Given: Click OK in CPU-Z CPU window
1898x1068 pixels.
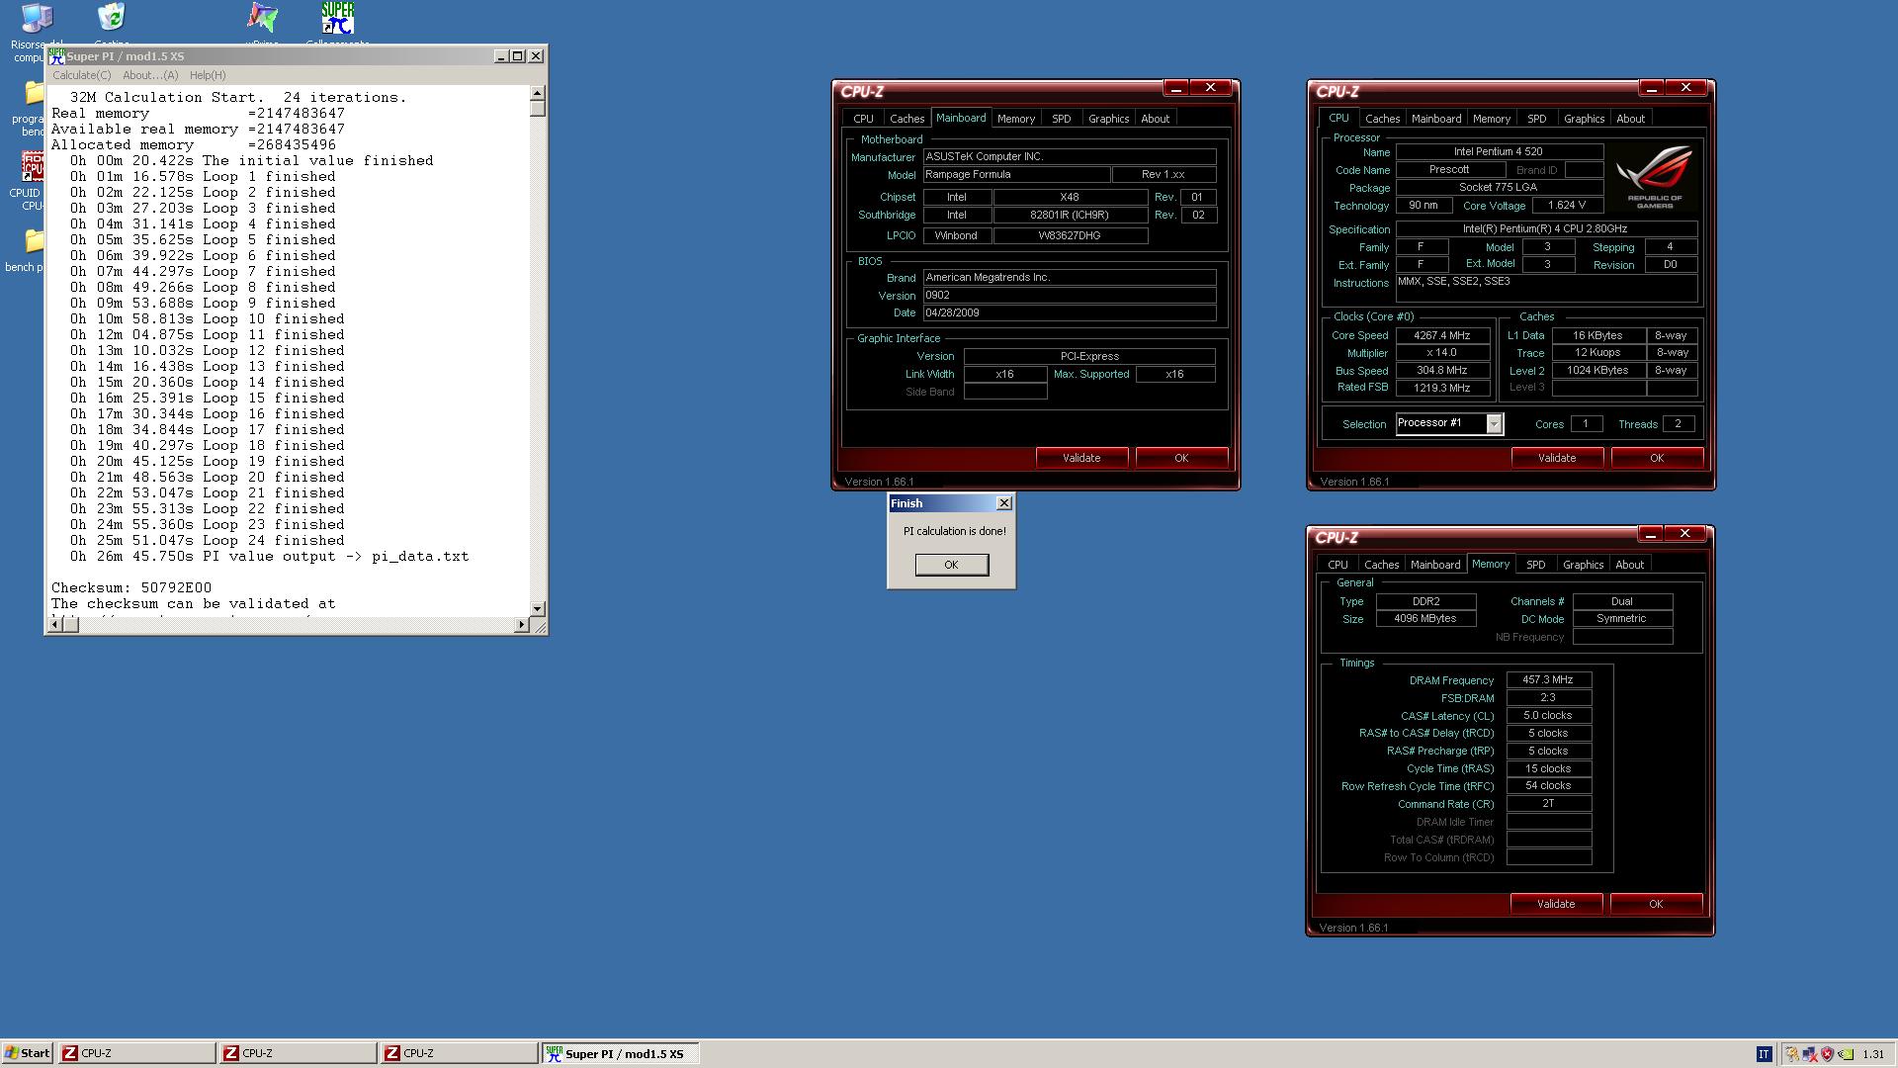Looking at the screenshot, I should [x=1657, y=458].
